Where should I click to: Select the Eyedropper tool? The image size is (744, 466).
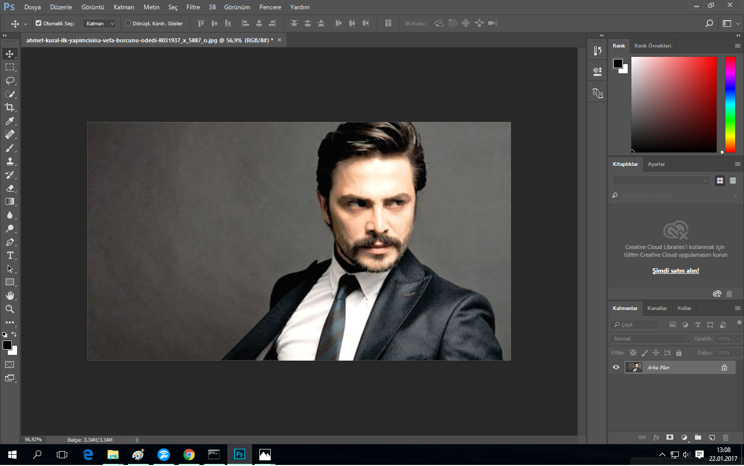click(x=10, y=121)
